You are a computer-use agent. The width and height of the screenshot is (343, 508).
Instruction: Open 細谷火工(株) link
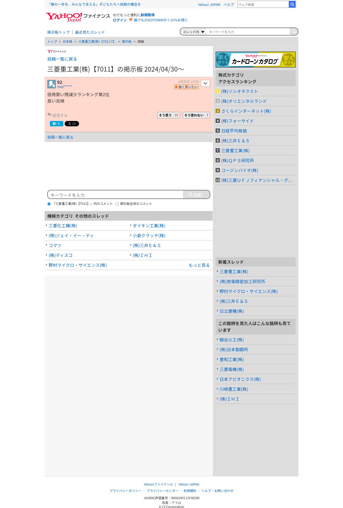[232, 340]
